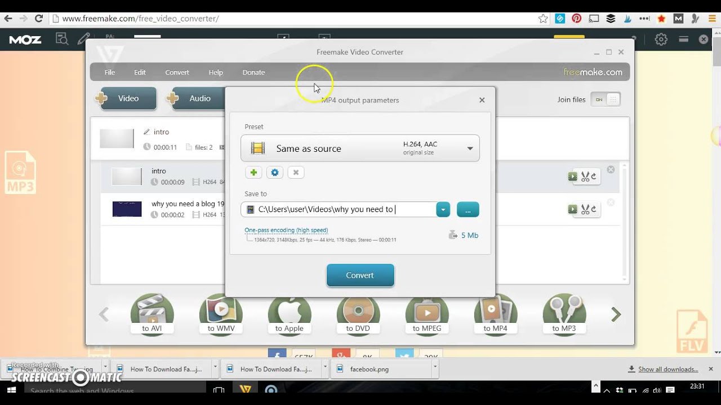Open the Donate menu item

point(253,72)
